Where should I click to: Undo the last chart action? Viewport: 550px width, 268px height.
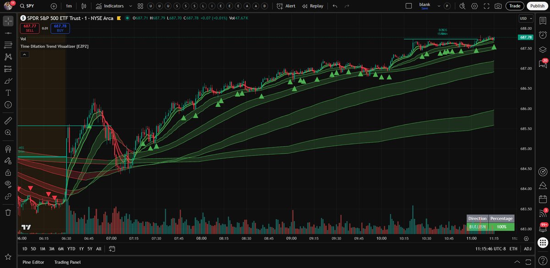[335, 6]
